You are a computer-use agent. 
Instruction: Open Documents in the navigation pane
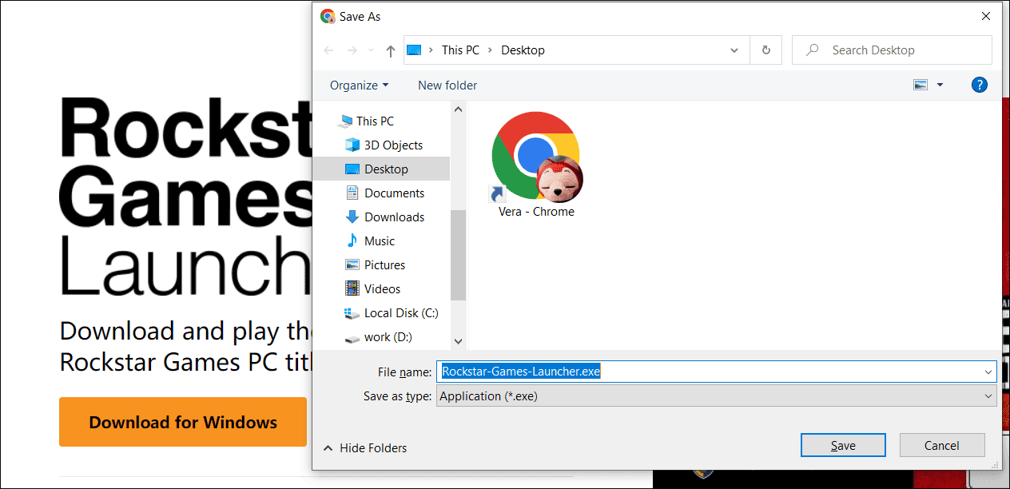pos(394,193)
